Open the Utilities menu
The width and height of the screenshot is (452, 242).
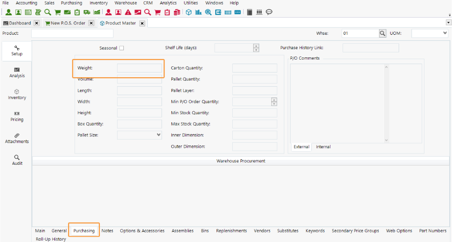coord(191,3)
